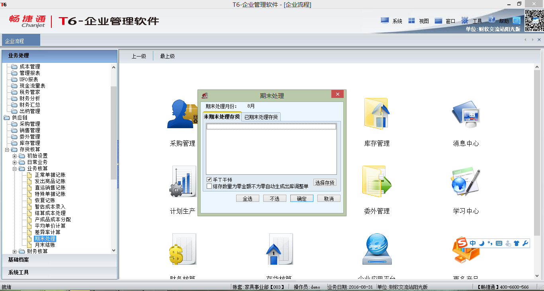Click the 帮助 question-mark icon
Viewport: 544px width, 291px height.
click(492, 20)
